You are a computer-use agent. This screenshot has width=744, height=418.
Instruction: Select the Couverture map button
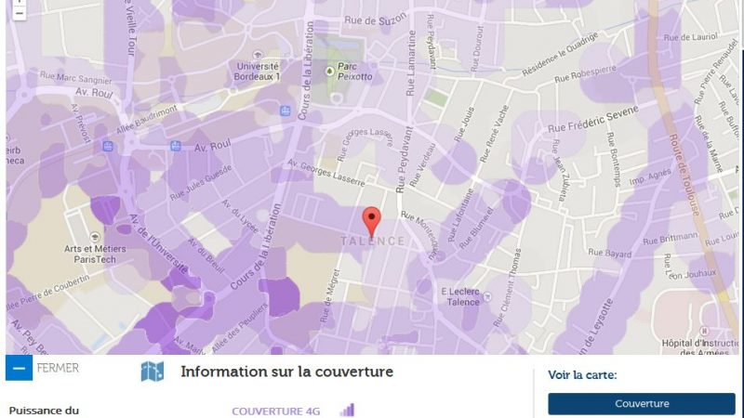(642, 404)
